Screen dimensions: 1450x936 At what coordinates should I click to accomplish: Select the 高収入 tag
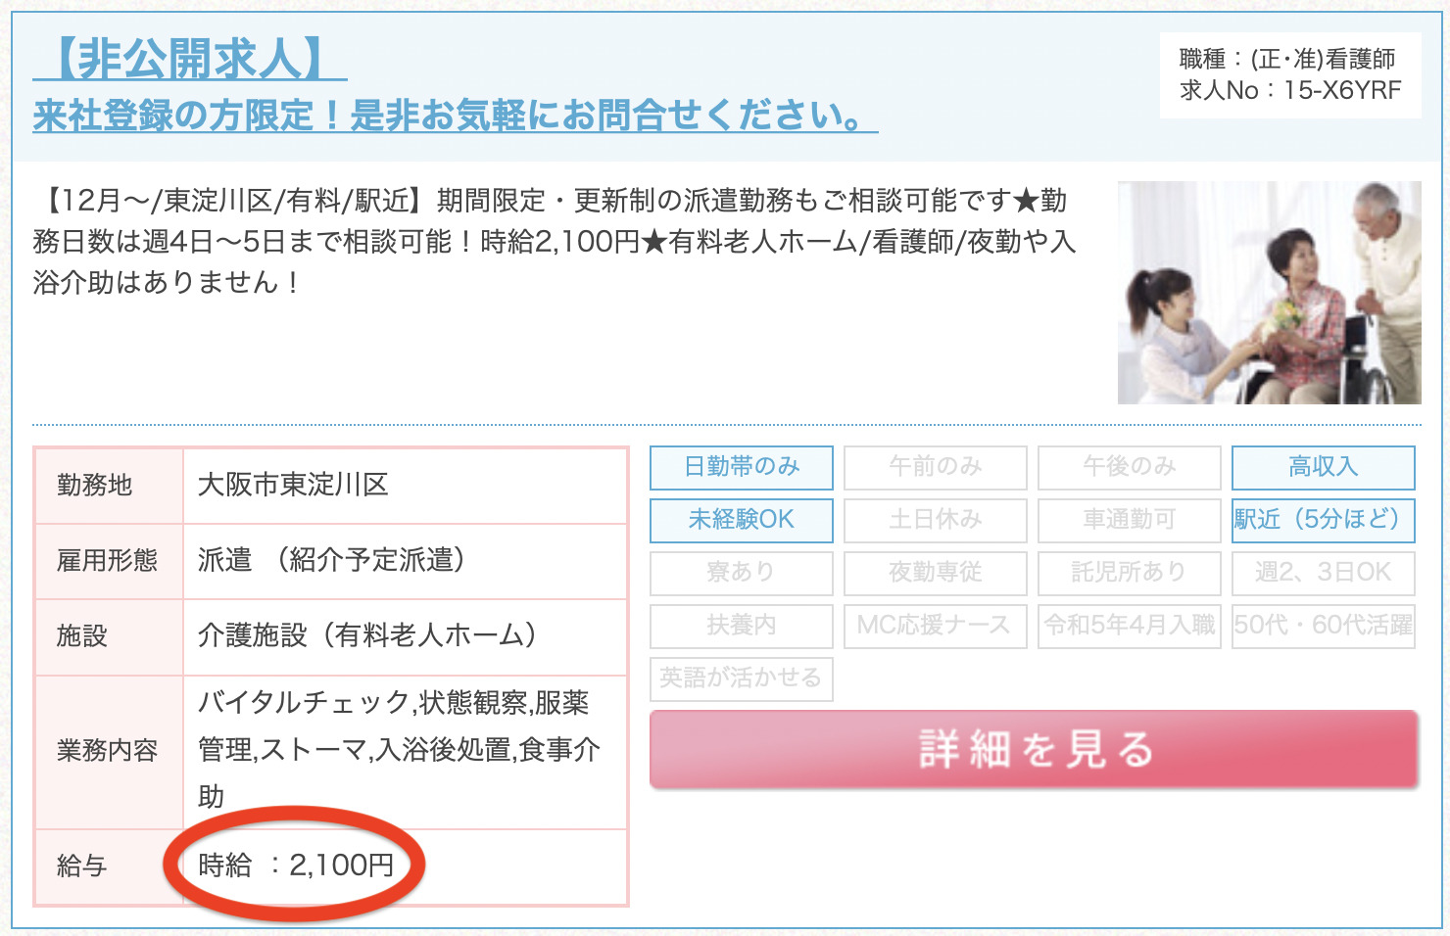click(1324, 467)
